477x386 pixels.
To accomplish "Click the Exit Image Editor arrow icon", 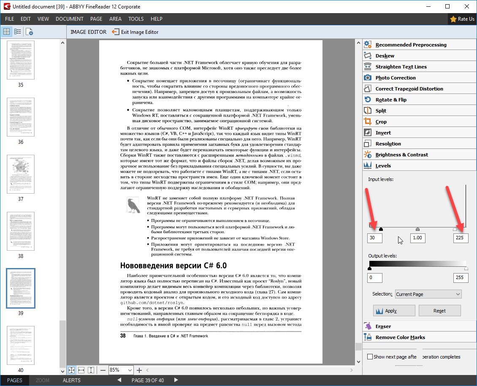I will [x=116, y=32].
